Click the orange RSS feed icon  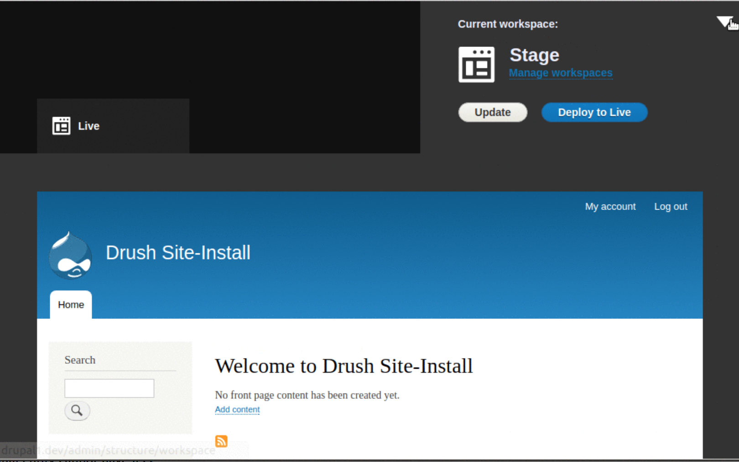pos(221,441)
